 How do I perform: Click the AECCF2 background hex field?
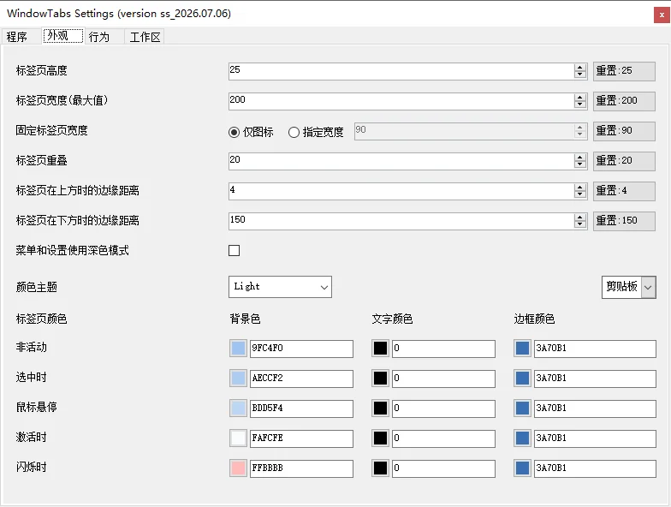301,379
